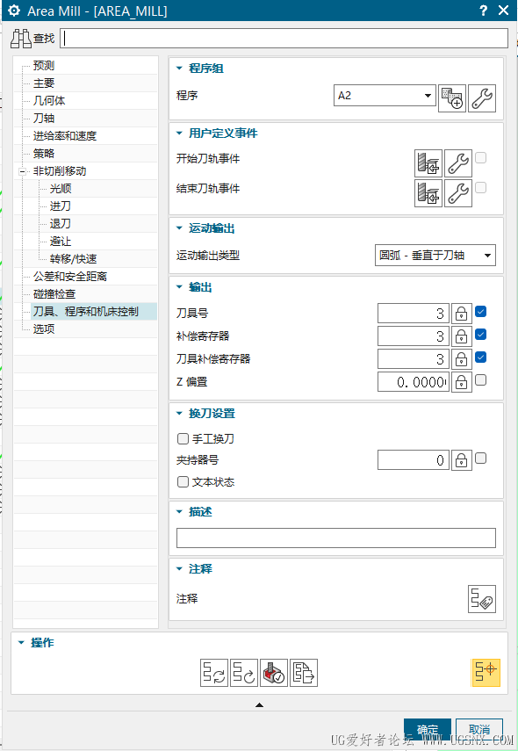518x751 pixels.
Task: Click the lock icon beside the 刀具号 field
Action: pyautogui.click(x=462, y=314)
